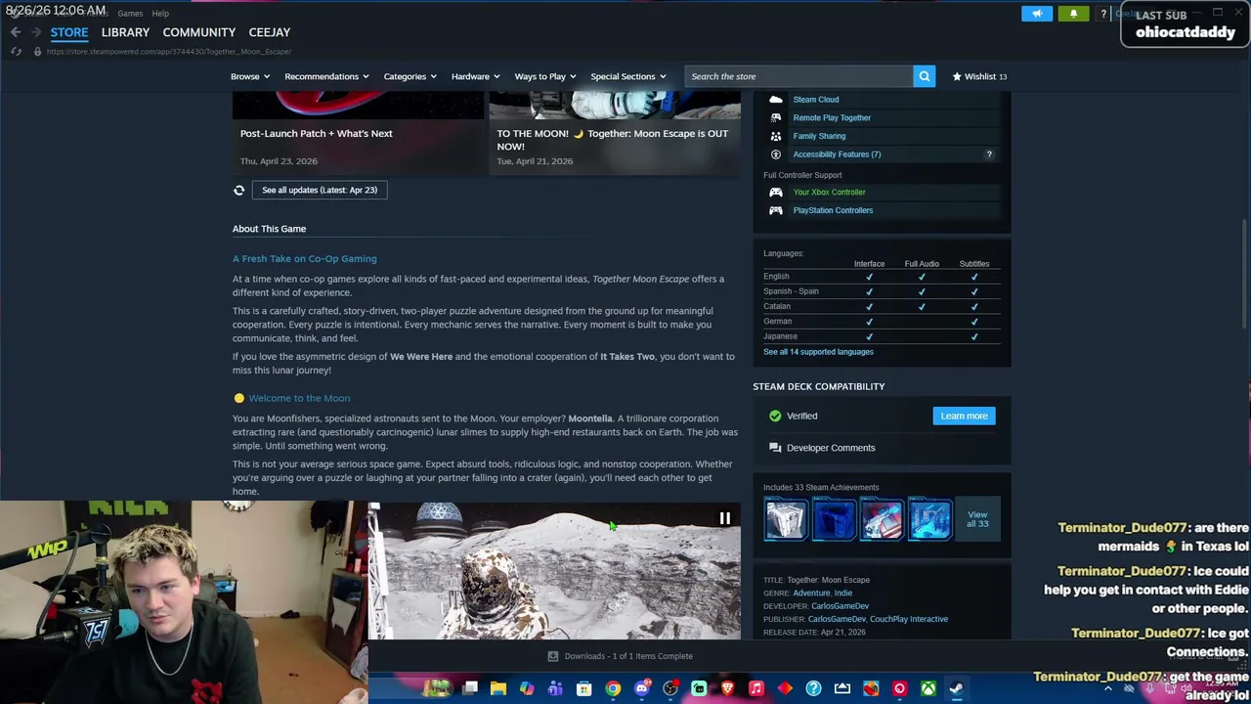Click the PlayStation controllers gamepad icon

coord(776,210)
